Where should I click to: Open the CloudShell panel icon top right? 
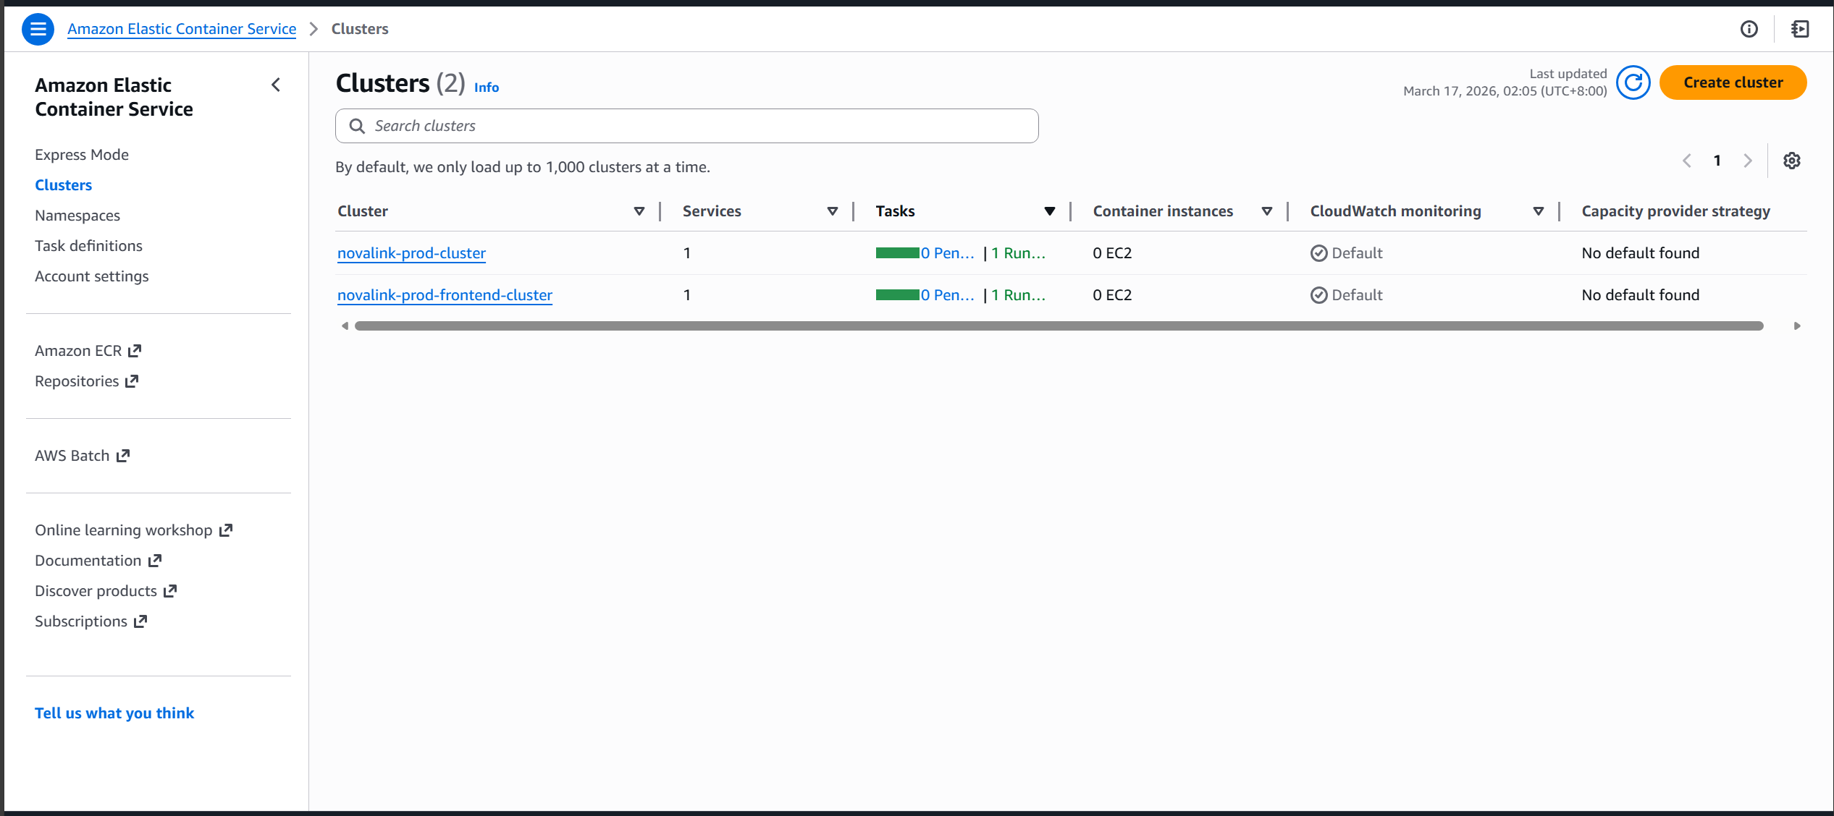[1800, 29]
